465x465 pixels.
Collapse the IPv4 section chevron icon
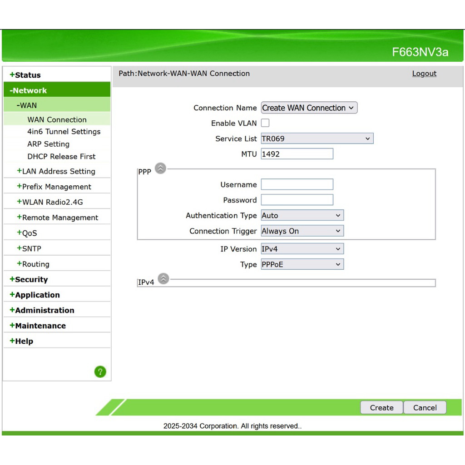click(x=163, y=279)
